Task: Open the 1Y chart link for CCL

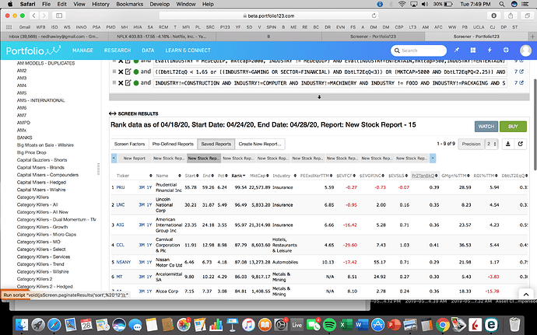Action: point(149,245)
